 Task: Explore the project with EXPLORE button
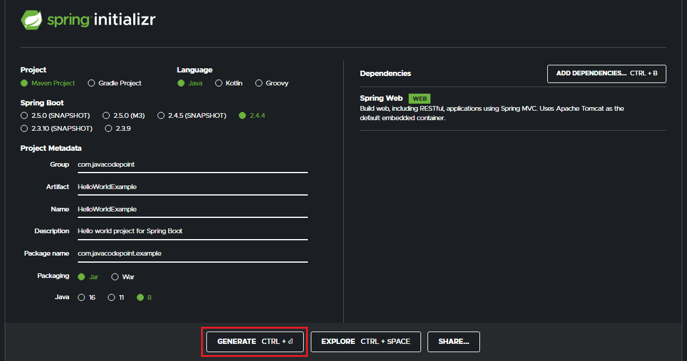[x=366, y=342]
